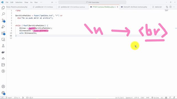Open the Run menu
This screenshot has width=177, height=99.
[36, 2]
